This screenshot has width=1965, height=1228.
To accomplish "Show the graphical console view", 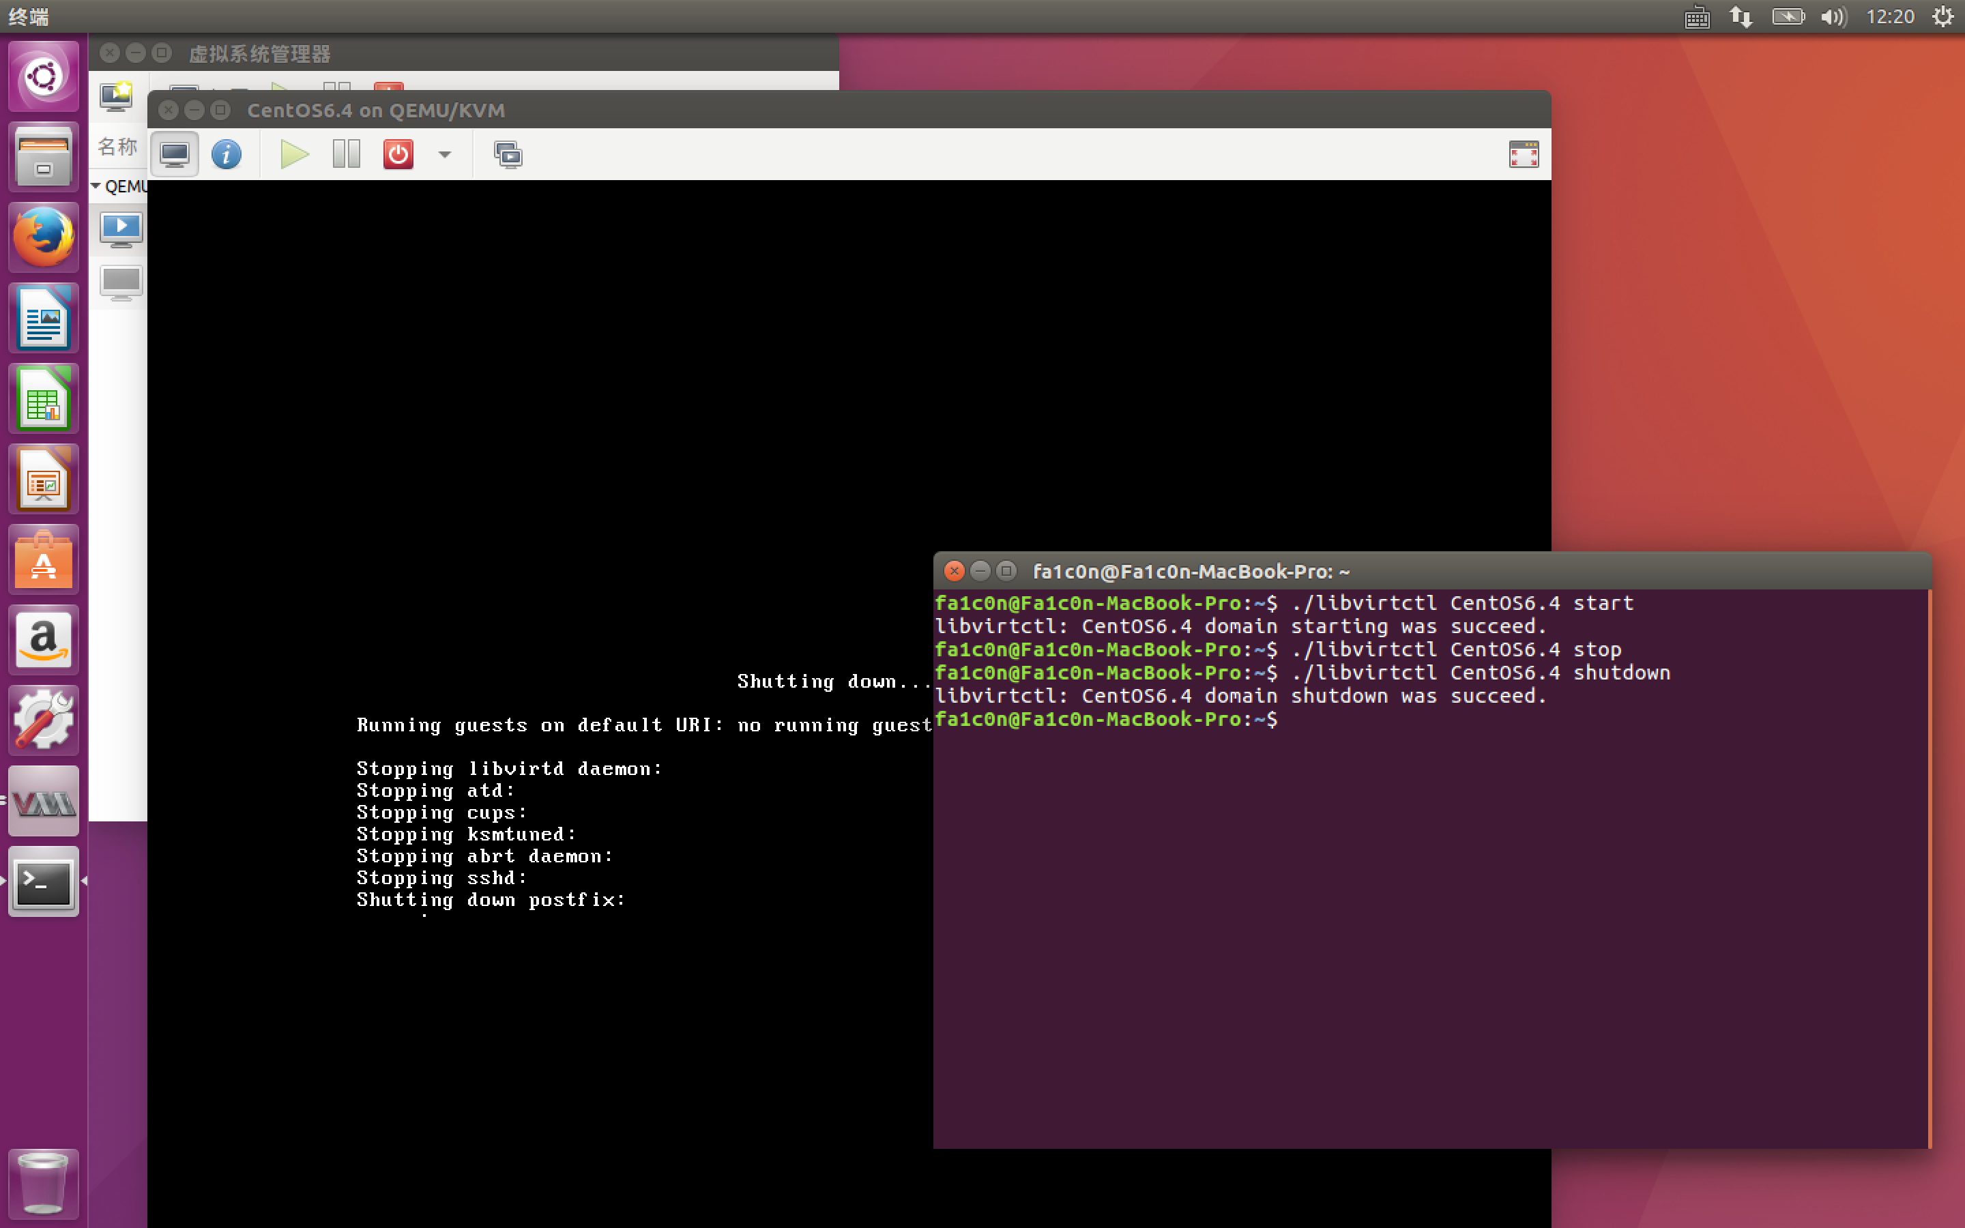I will (175, 154).
